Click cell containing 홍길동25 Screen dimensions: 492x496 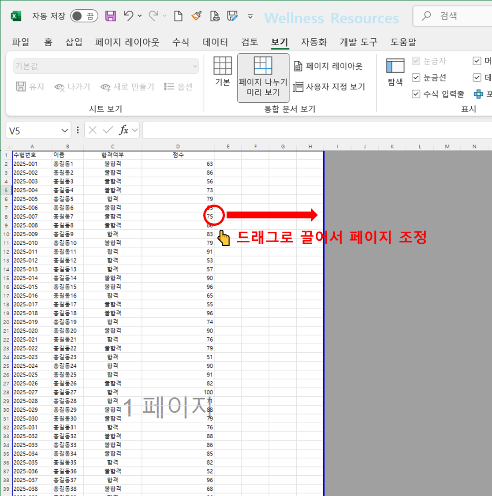[x=67, y=375]
